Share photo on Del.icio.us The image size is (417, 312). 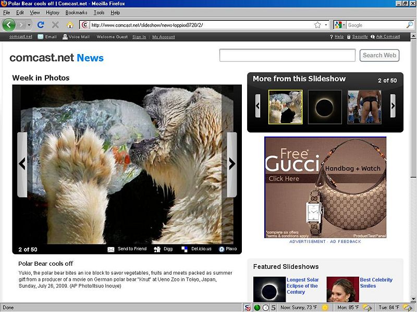pyautogui.click(x=185, y=249)
